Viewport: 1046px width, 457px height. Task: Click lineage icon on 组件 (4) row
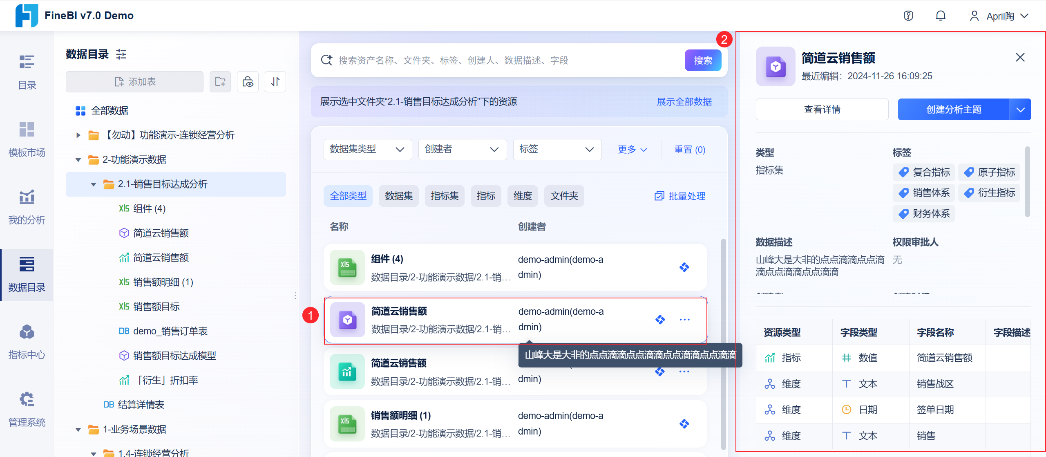click(684, 267)
